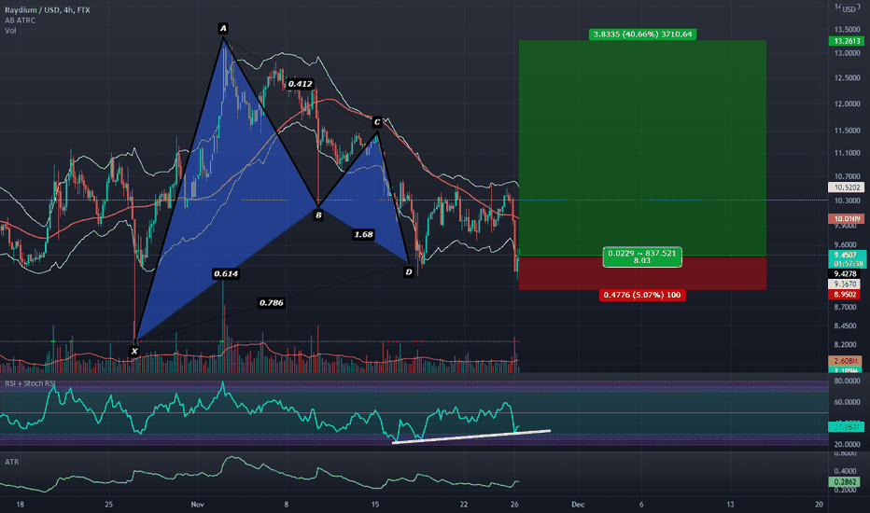Click the 10.5202 price tag on the axis
The width and height of the screenshot is (870, 513).
point(847,187)
